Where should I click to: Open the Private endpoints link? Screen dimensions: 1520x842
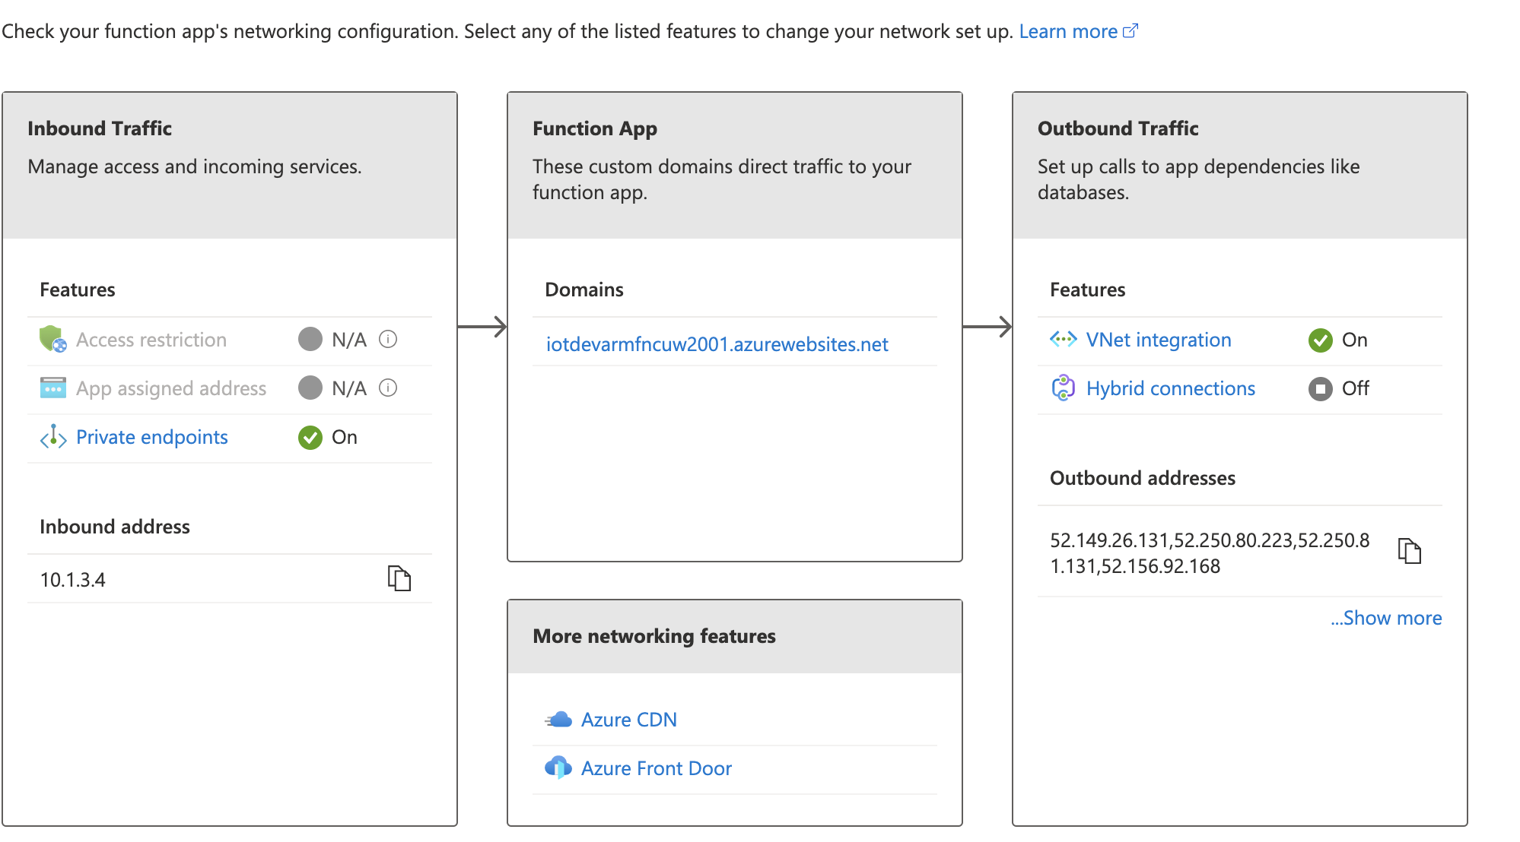[152, 437]
